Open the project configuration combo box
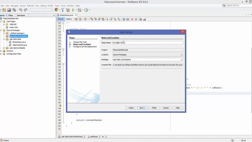 point(42,10)
